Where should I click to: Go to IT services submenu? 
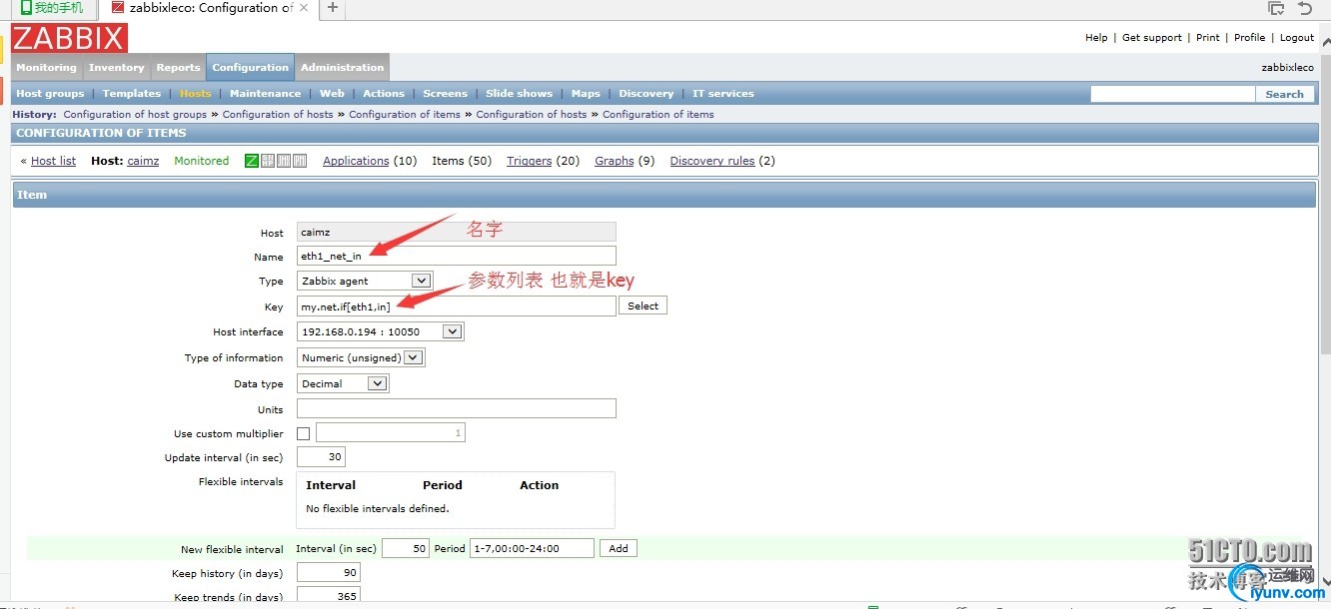(723, 94)
